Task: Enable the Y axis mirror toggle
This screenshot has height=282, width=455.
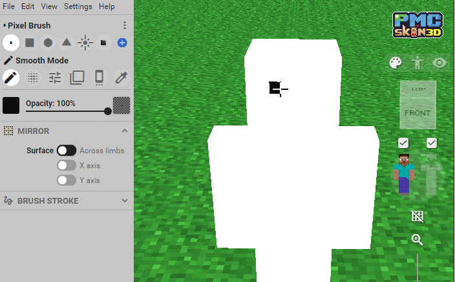Action: 67,180
